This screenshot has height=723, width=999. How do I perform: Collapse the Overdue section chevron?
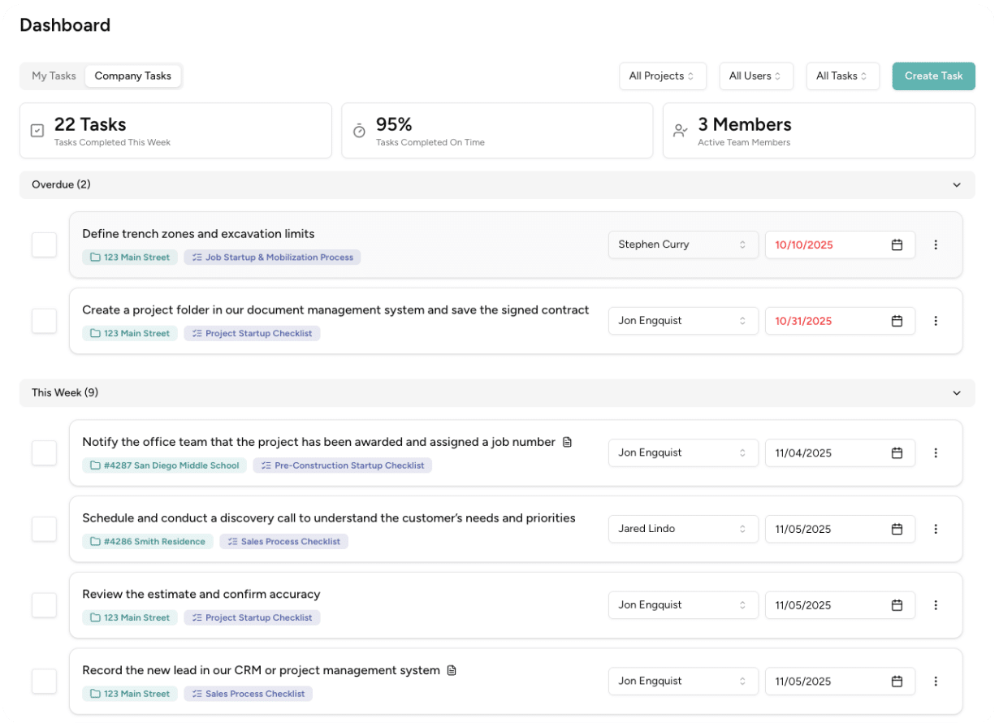click(957, 185)
